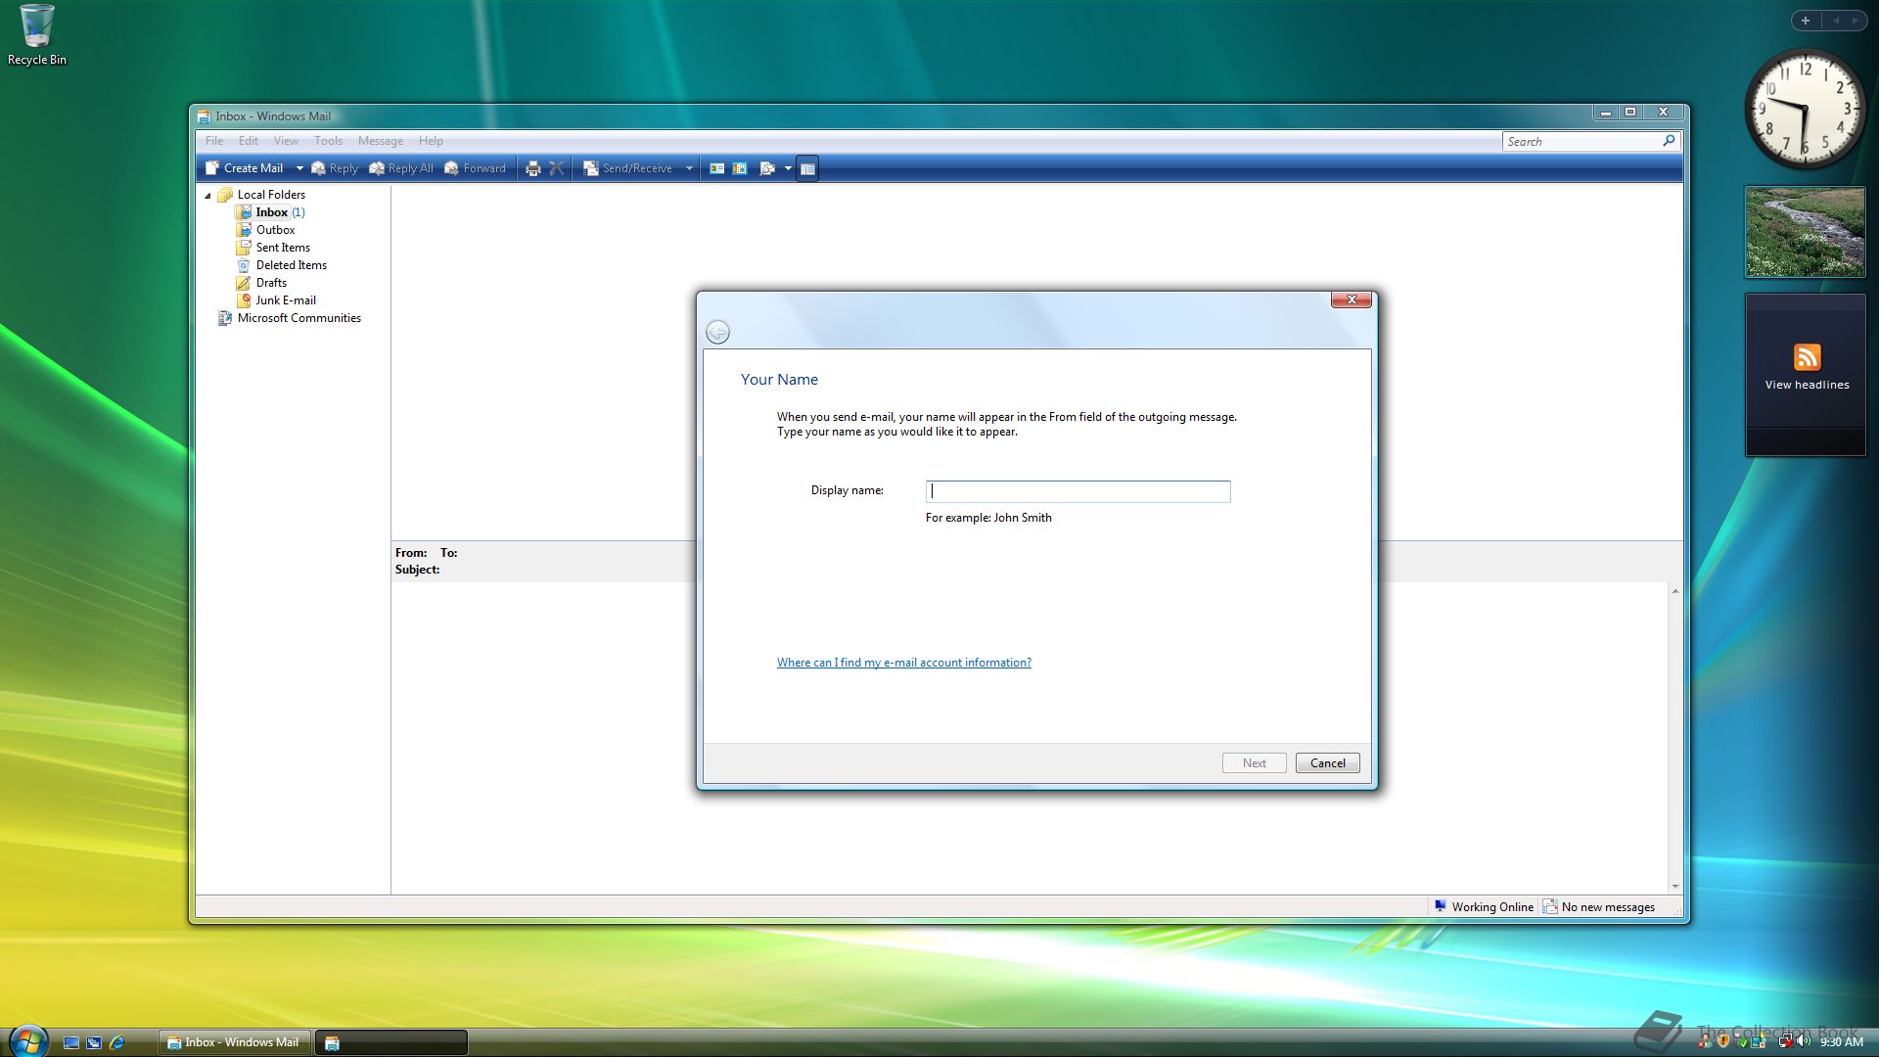Viewport: 1879px width, 1057px height.
Task: Click the volume speaker tray icon
Action: tap(1803, 1041)
